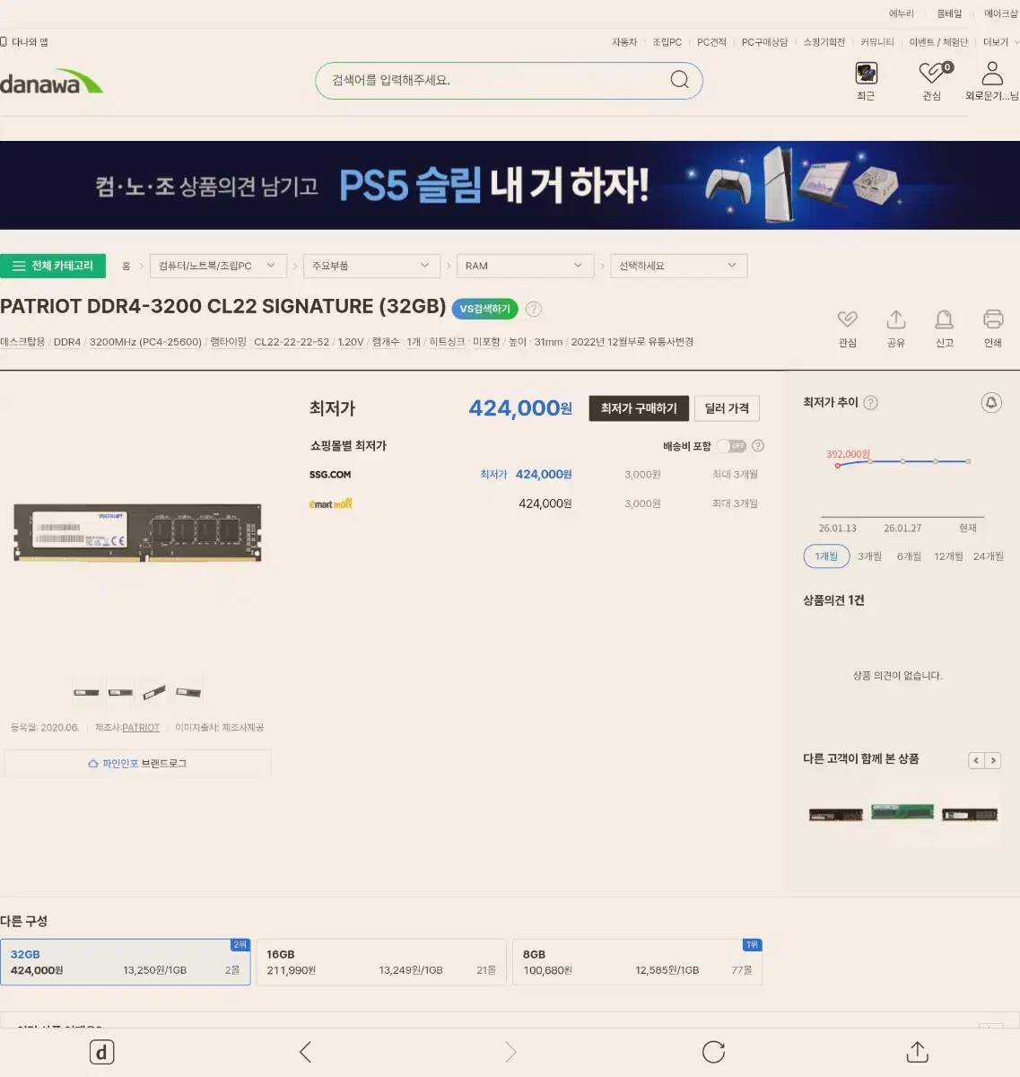The width and height of the screenshot is (1020, 1077).
Task: Open the 조립PC menu item
Action: tap(667, 42)
